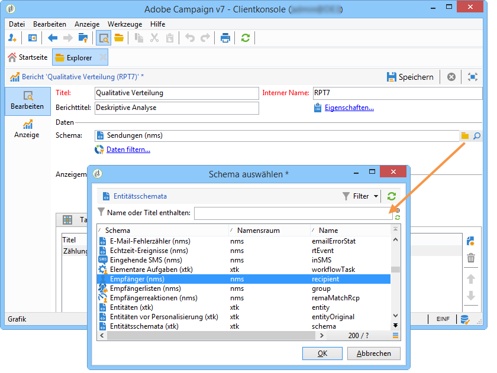
Task: Click the Abbrechen button
Action: (374, 353)
